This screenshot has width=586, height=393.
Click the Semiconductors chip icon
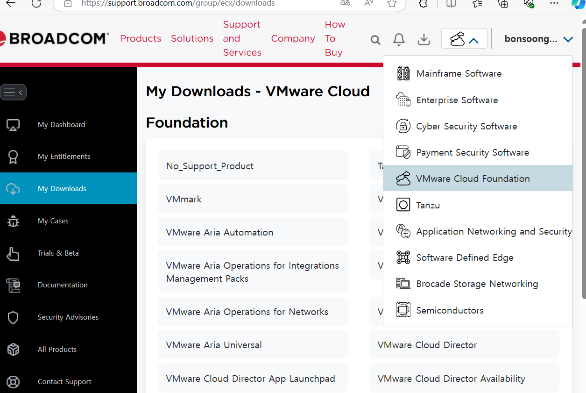[x=403, y=310]
